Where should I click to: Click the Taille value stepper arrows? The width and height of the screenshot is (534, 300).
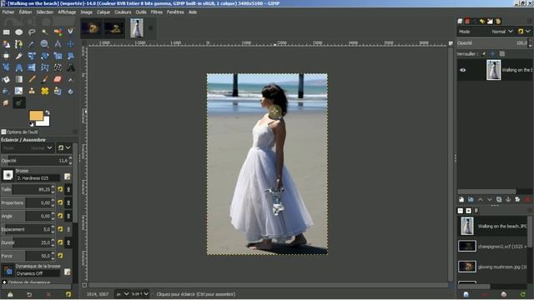(53, 189)
